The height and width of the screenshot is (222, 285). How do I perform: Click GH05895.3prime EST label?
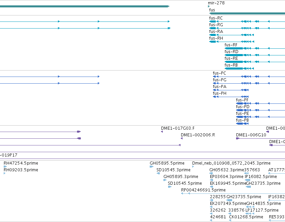181,177
